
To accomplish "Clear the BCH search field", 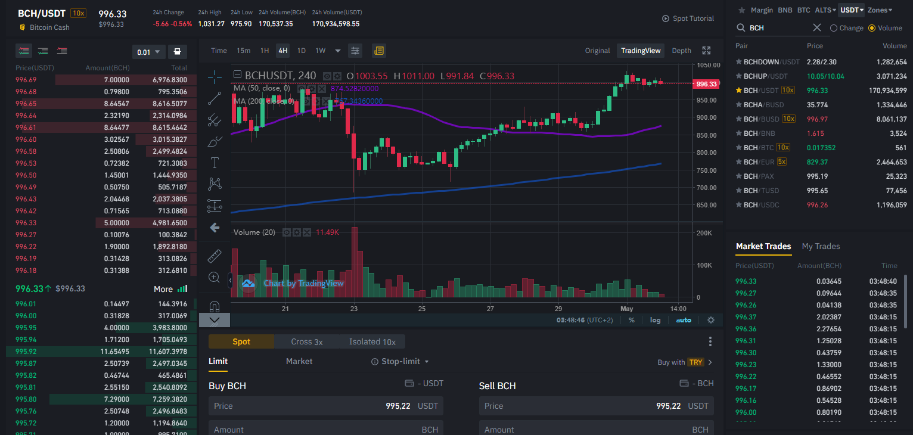I will coord(817,28).
